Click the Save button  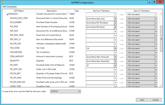click(142, 100)
